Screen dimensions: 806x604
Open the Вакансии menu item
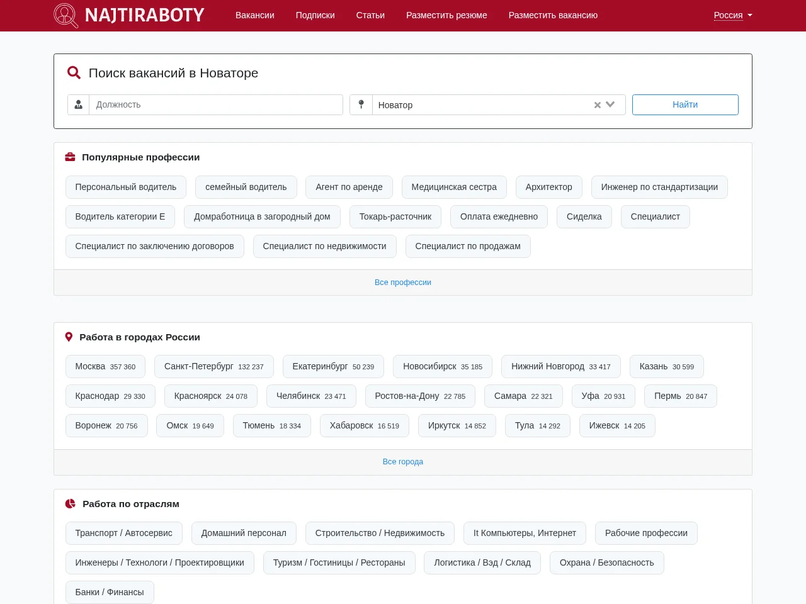point(255,15)
